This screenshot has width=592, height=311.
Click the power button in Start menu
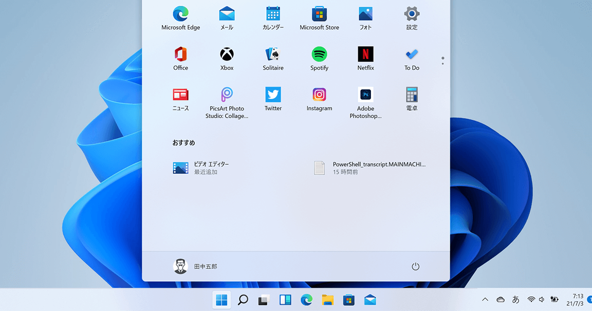click(x=415, y=266)
